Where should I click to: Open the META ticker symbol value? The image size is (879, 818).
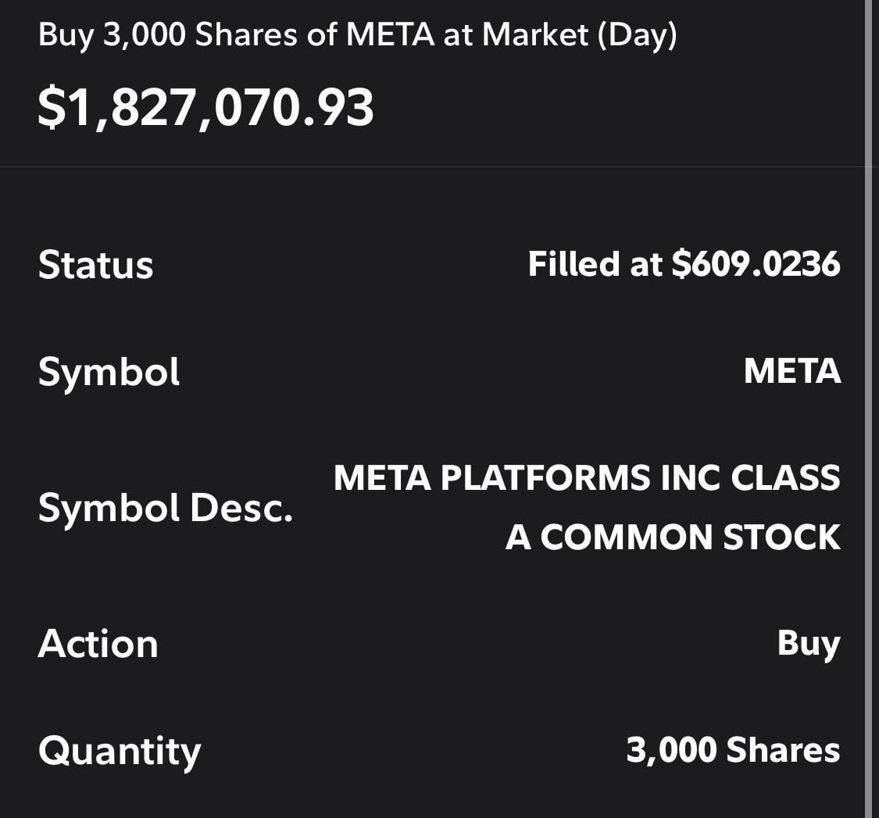click(x=791, y=371)
